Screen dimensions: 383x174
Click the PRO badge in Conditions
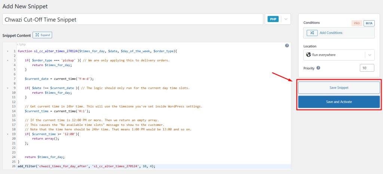coord(357,24)
